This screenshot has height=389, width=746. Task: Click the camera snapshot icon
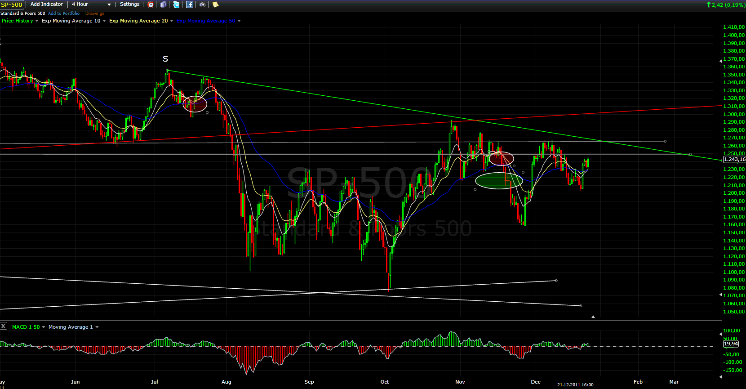click(203, 4)
